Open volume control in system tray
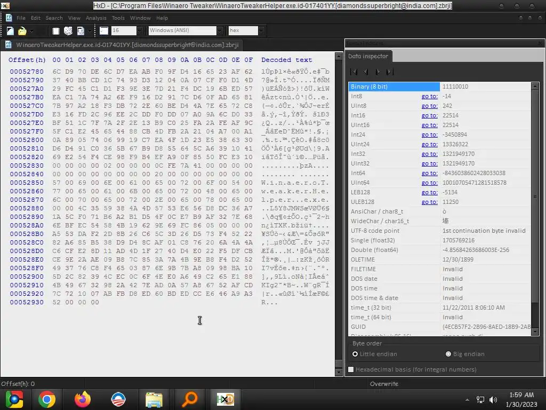Screen dimensions: 546x410 click(493, 399)
